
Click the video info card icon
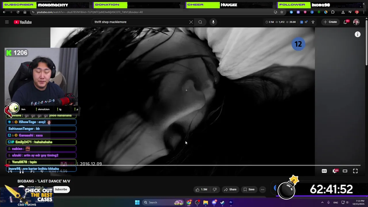point(357,34)
